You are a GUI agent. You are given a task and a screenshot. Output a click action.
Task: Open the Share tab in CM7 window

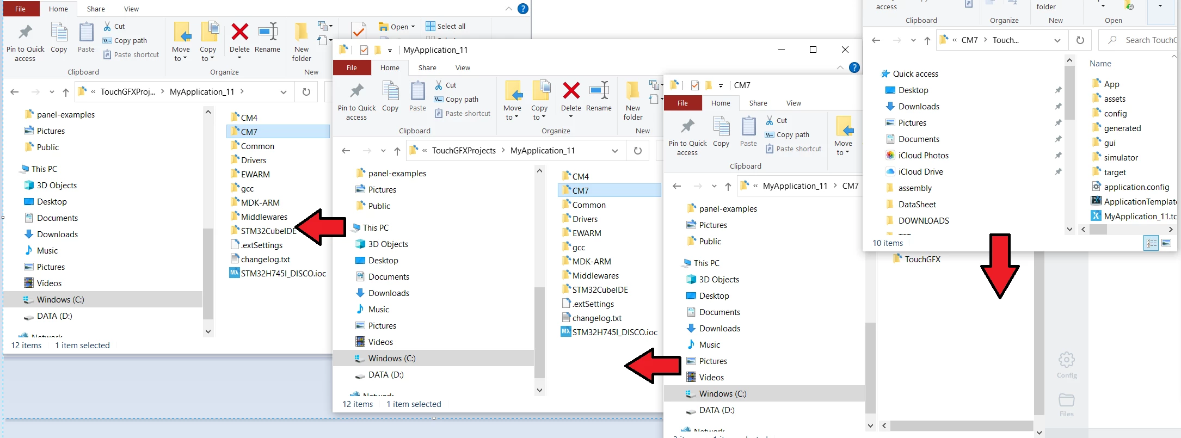point(758,103)
